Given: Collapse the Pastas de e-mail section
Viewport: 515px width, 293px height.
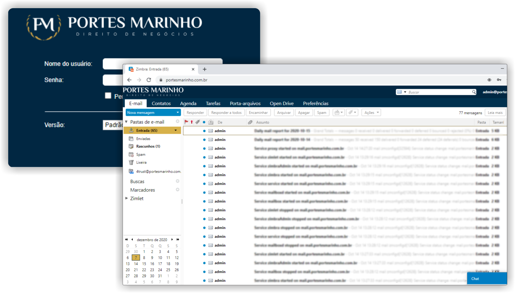Looking at the screenshot, I should (126, 122).
